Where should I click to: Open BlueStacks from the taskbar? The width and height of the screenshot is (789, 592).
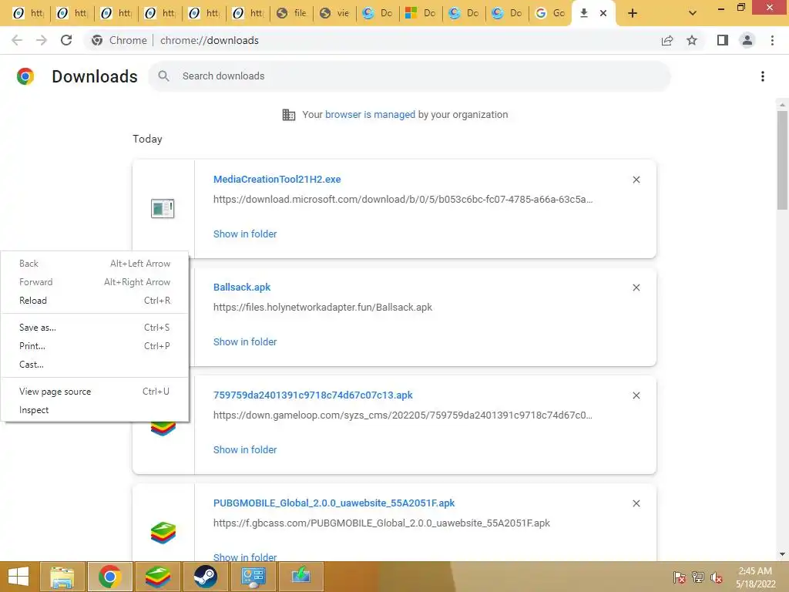pyautogui.click(x=157, y=577)
